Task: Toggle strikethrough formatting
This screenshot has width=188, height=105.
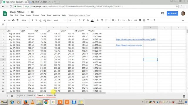Action: [x=88, y=20]
